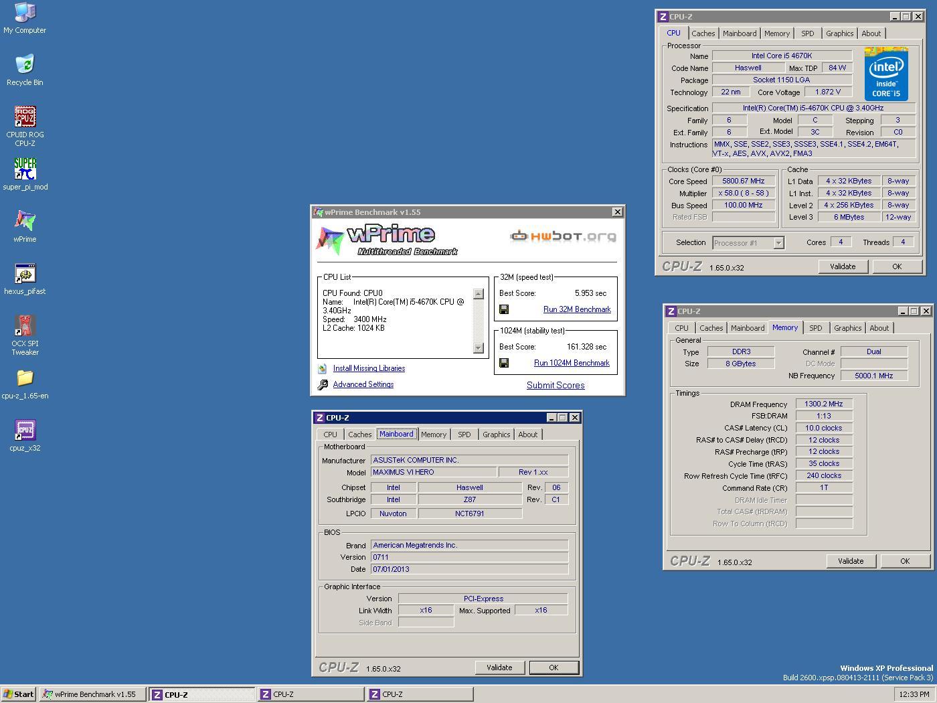Click the Multiplier value x 58.0

pyautogui.click(x=743, y=193)
